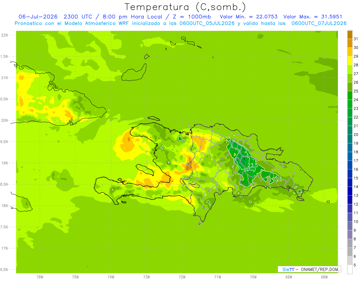Click the '6.5N' latitude axis label

pyautogui.click(x=5, y=269)
